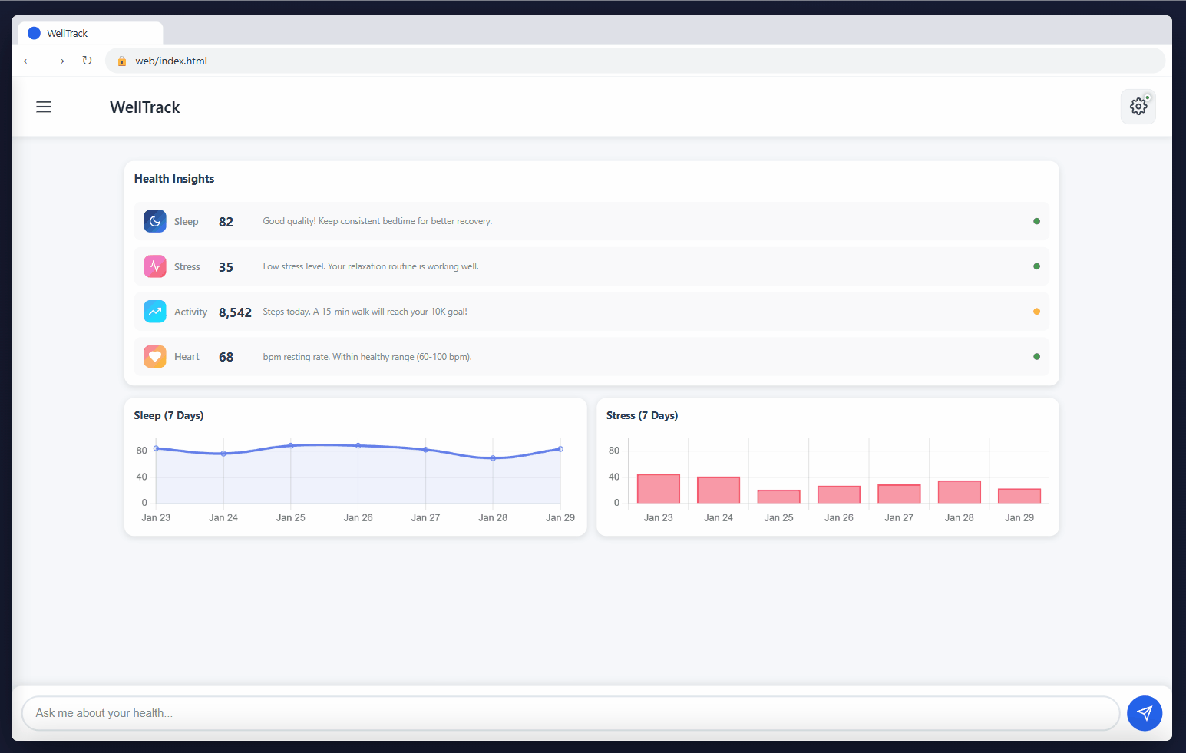The image size is (1186, 753).
Task: Click the WellTrack header title
Action: tap(145, 107)
